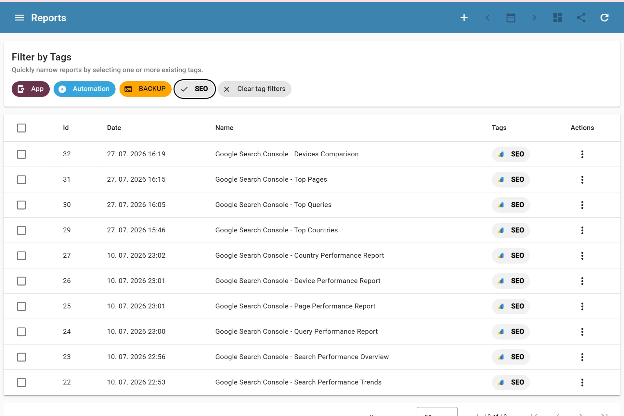The image size is (624, 416).
Task: Filter reports by the App tag
Action: tap(31, 89)
